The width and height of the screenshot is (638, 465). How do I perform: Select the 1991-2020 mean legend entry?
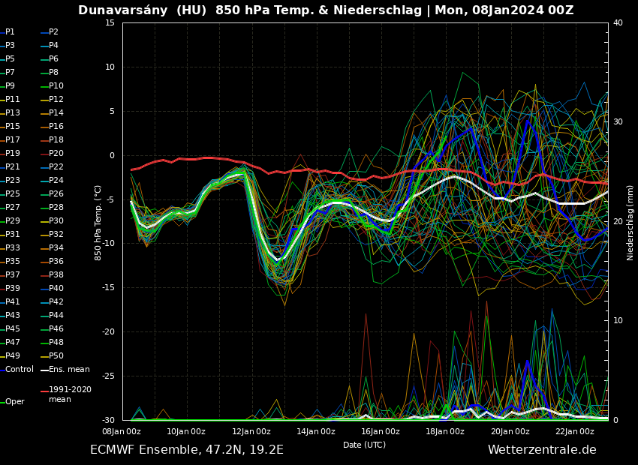(70, 394)
